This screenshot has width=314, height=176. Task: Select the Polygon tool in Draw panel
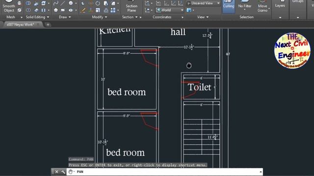pos(55,10)
